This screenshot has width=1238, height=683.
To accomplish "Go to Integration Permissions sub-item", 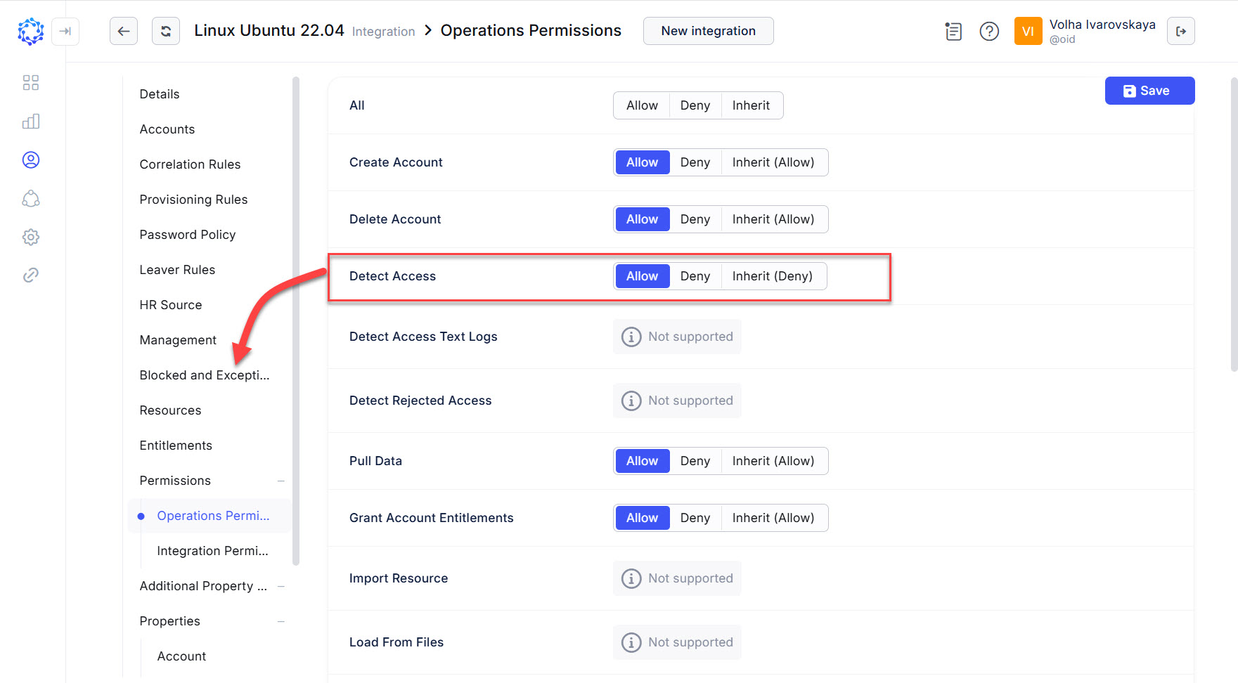I will coord(212,551).
